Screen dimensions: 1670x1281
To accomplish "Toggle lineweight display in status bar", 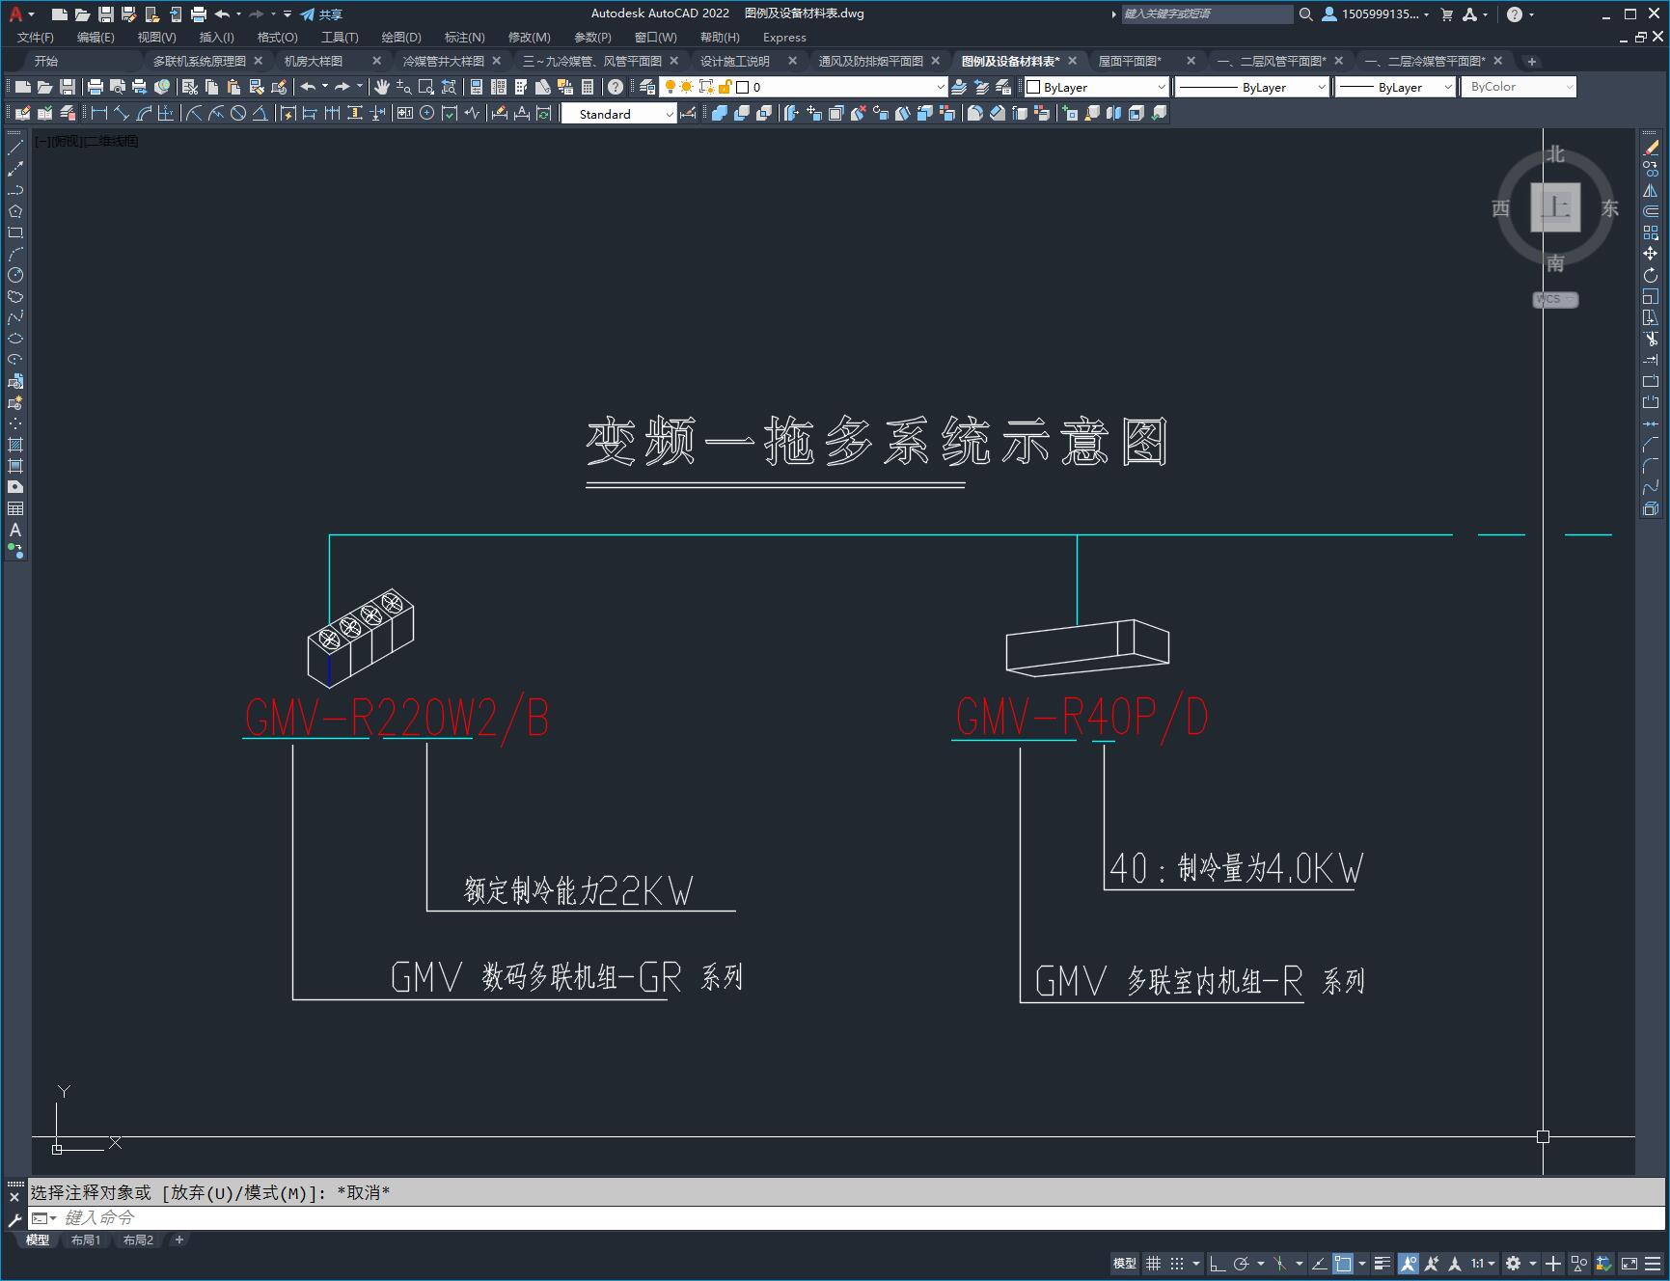I will tap(1382, 1263).
